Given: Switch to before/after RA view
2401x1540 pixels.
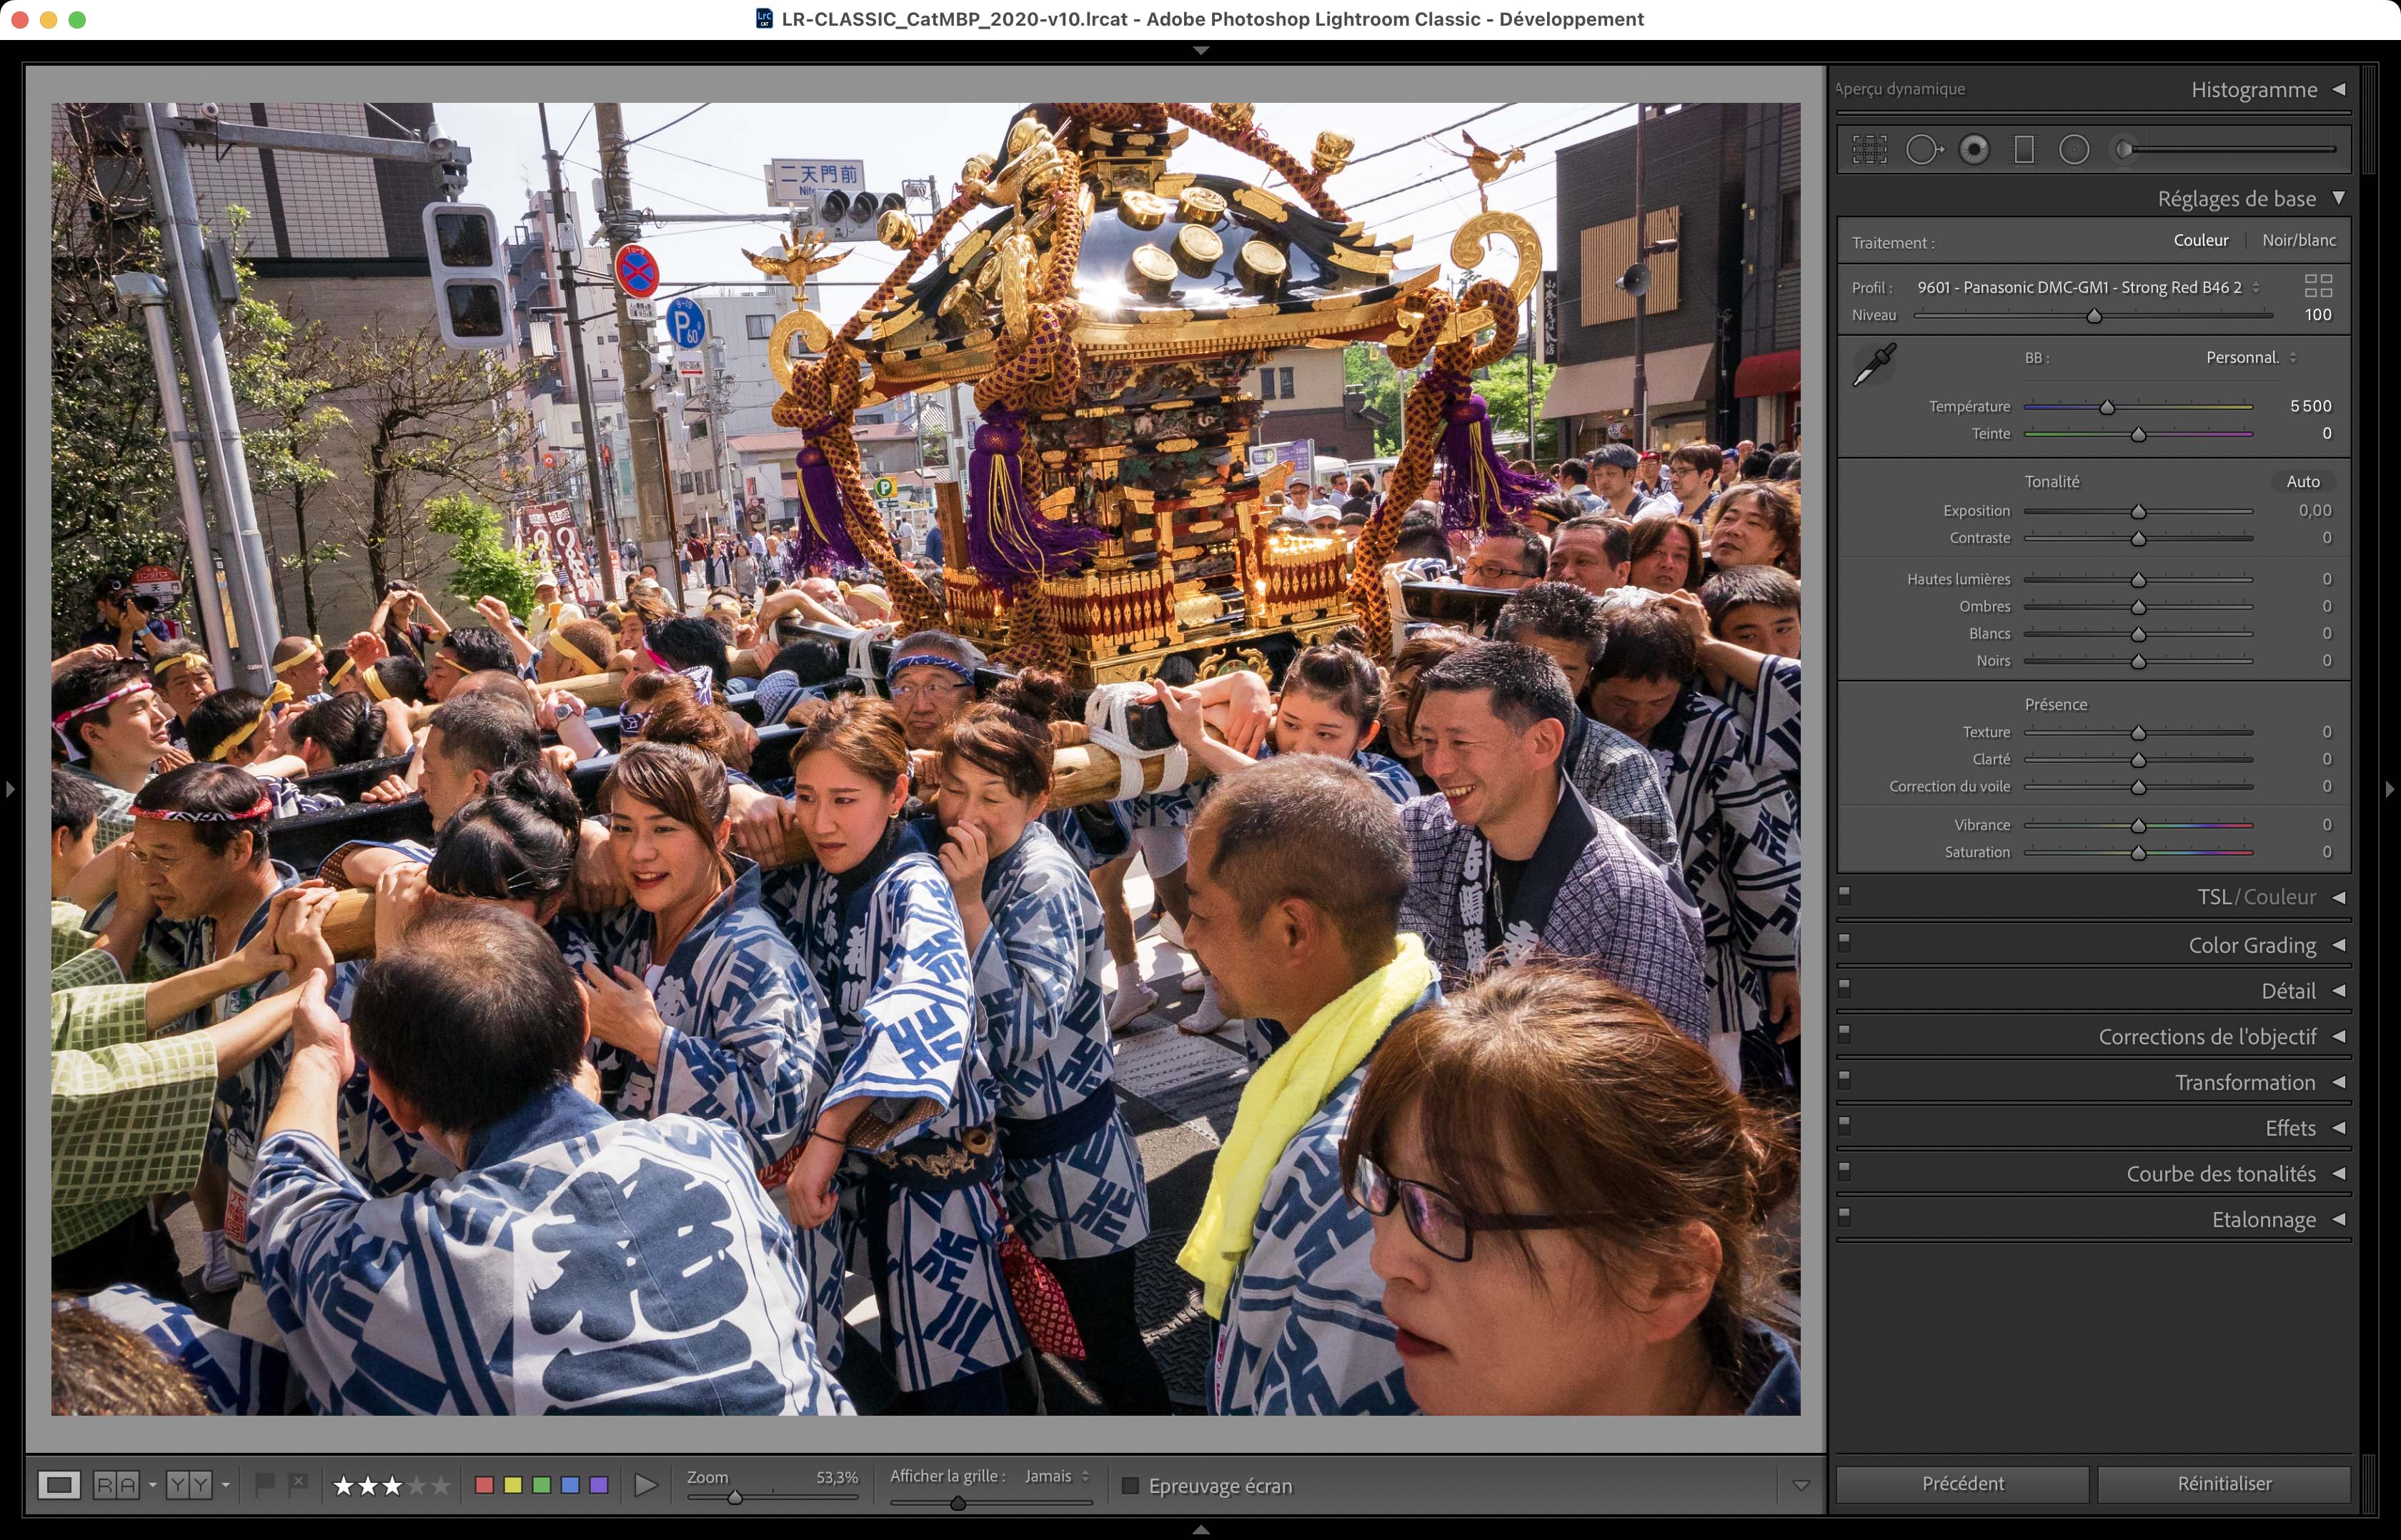Looking at the screenshot, I should (116, 1485).
